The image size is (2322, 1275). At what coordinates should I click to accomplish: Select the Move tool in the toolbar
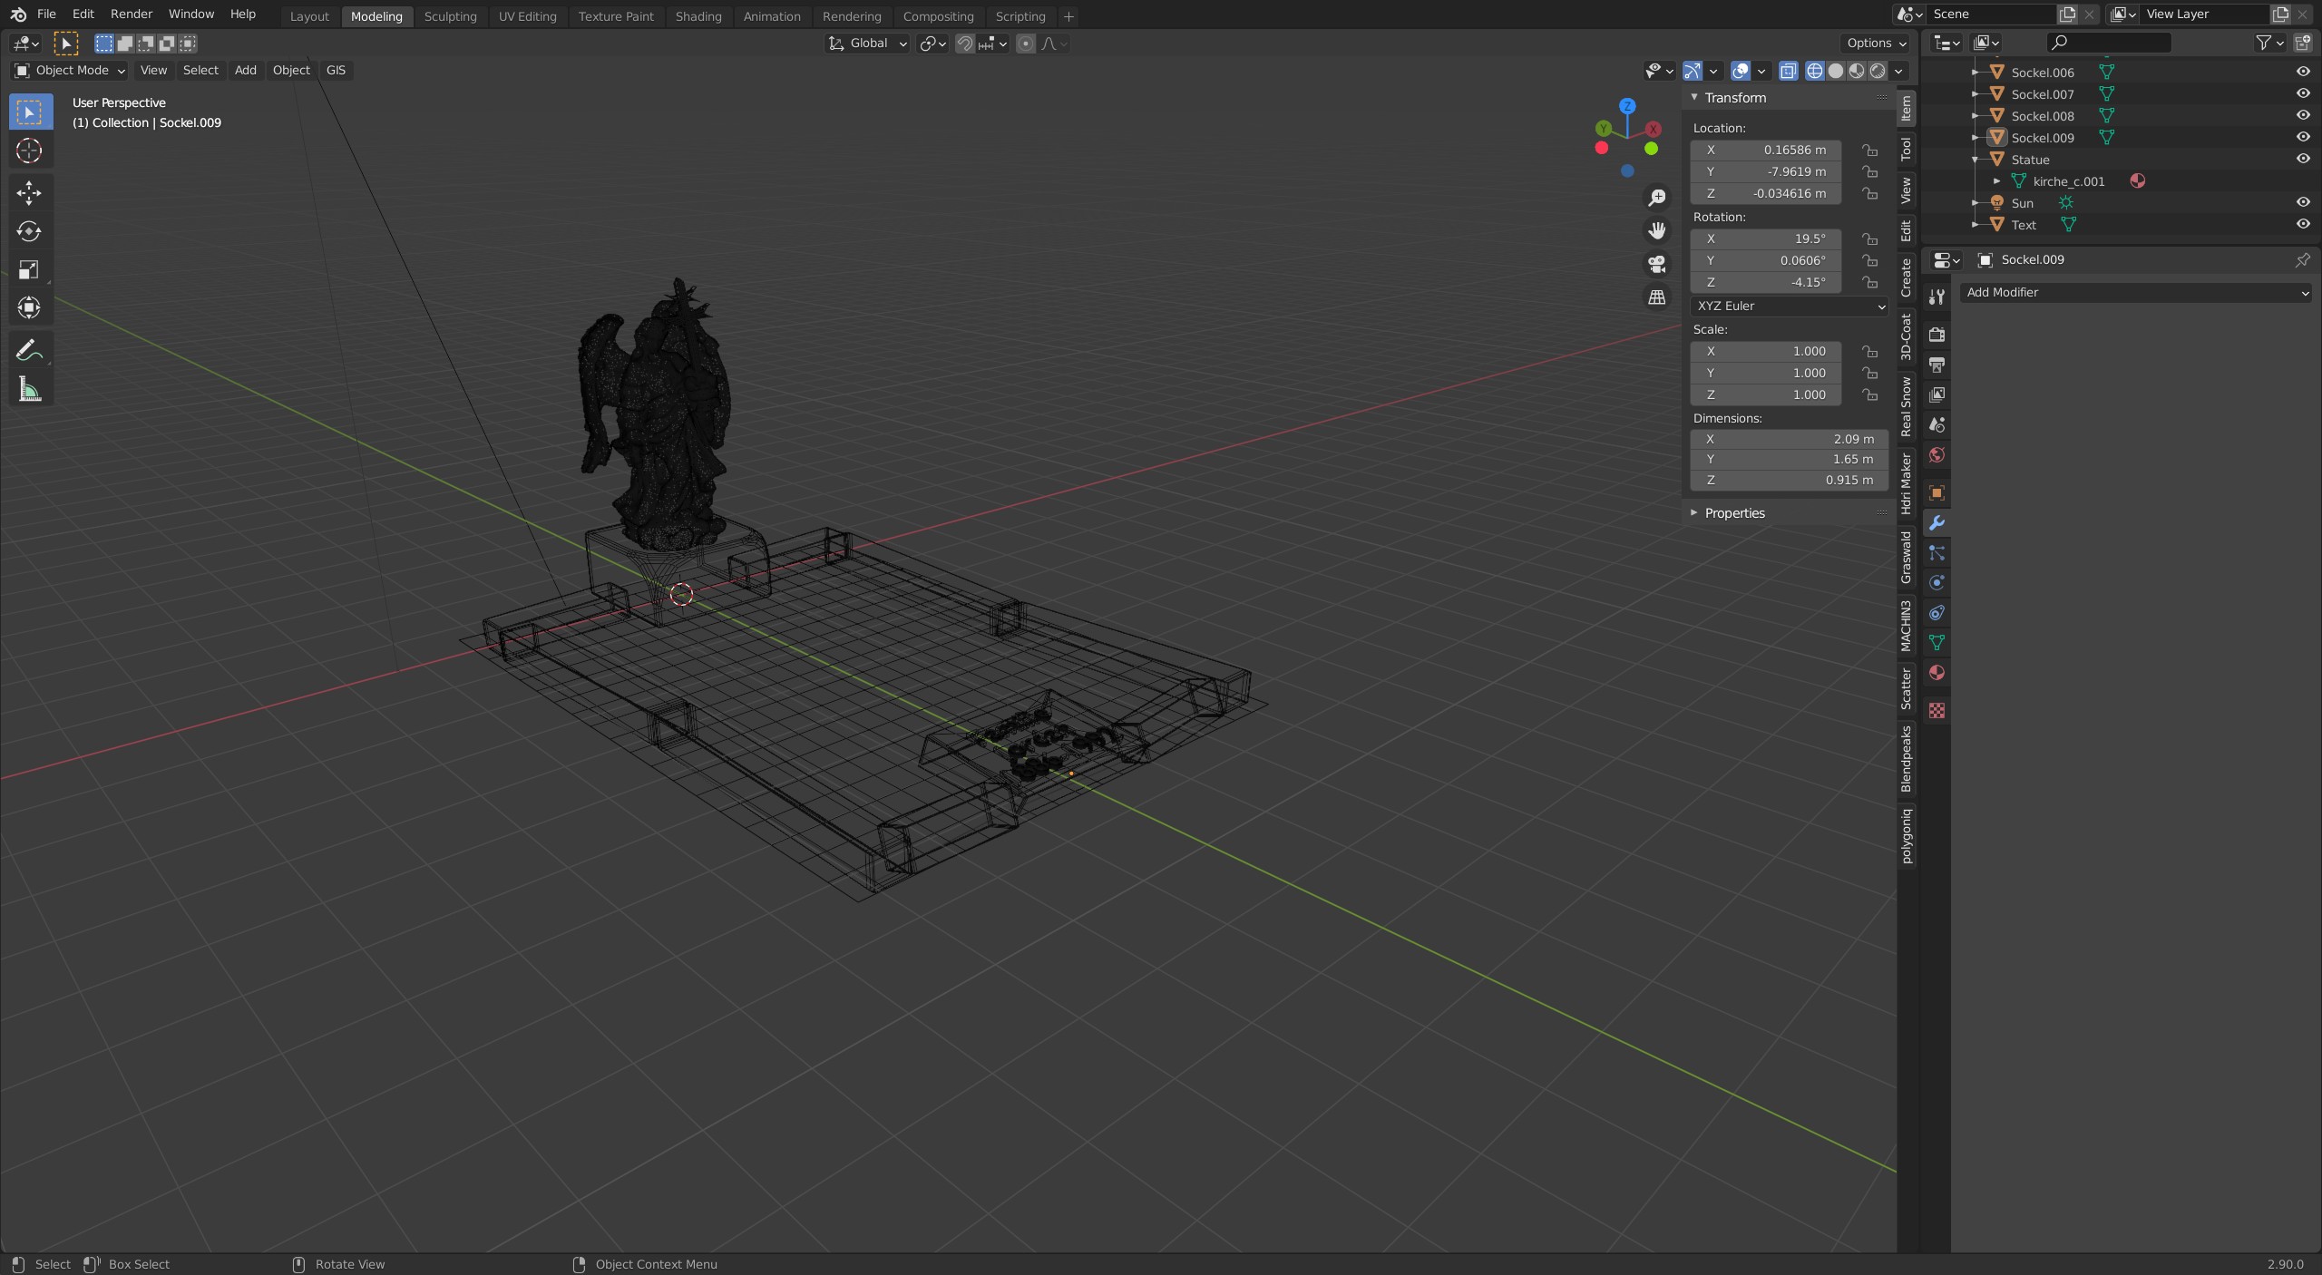[29, 192]
